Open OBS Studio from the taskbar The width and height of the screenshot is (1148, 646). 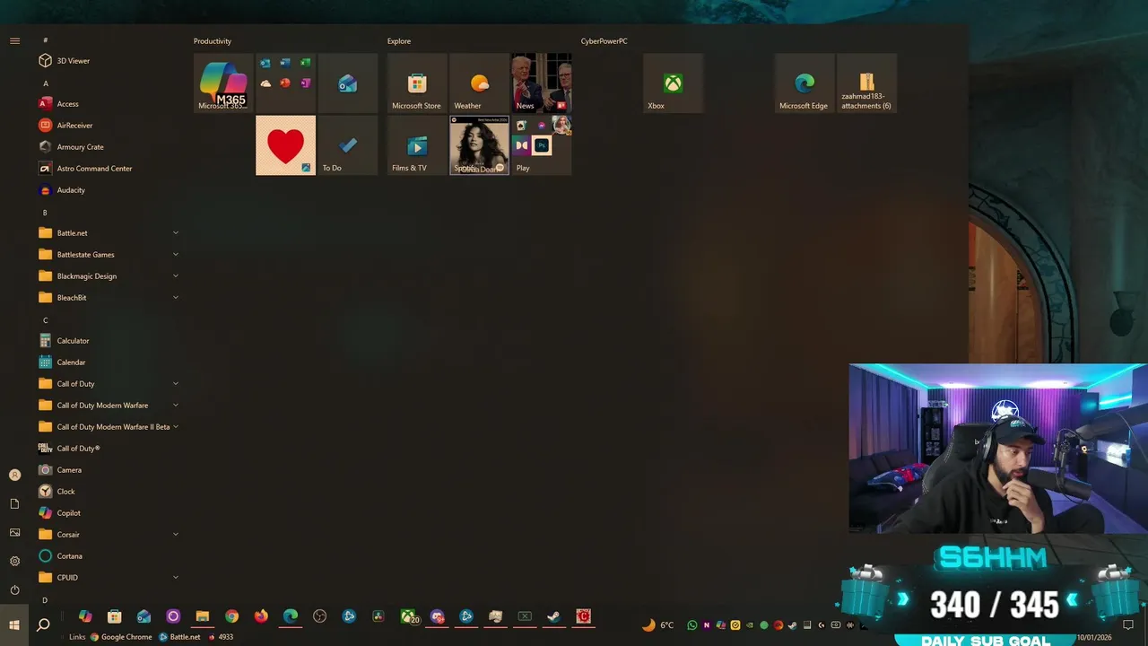[320, 616]
